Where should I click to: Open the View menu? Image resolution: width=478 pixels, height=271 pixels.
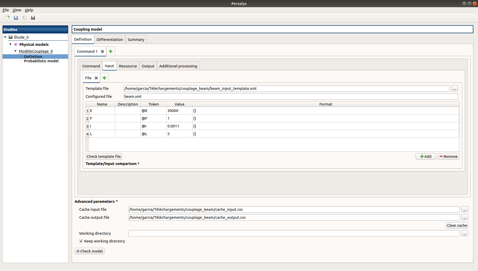point(17,10)
